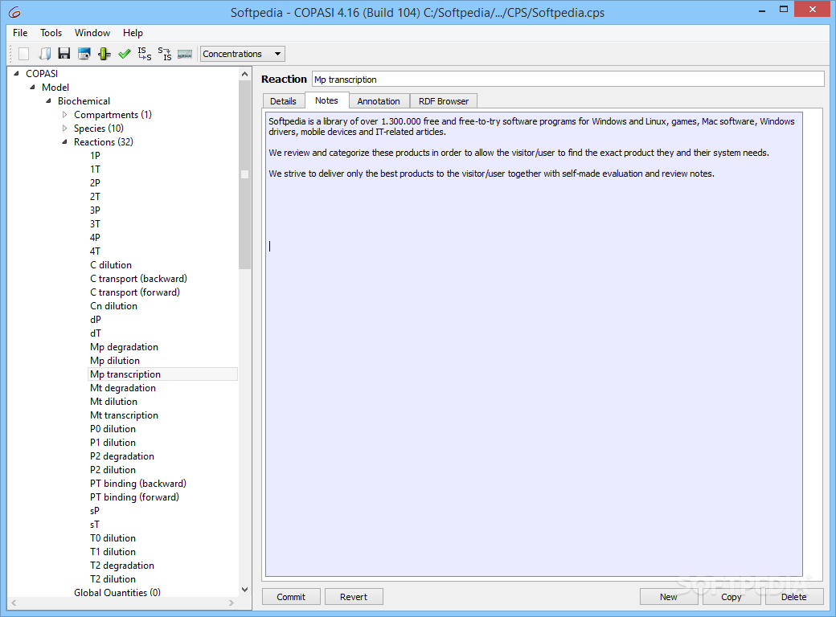This screenshot has height=617, width=836.
Task: Click tree horizontal scrollbar left arrow
Action: [x=14, y=603]
